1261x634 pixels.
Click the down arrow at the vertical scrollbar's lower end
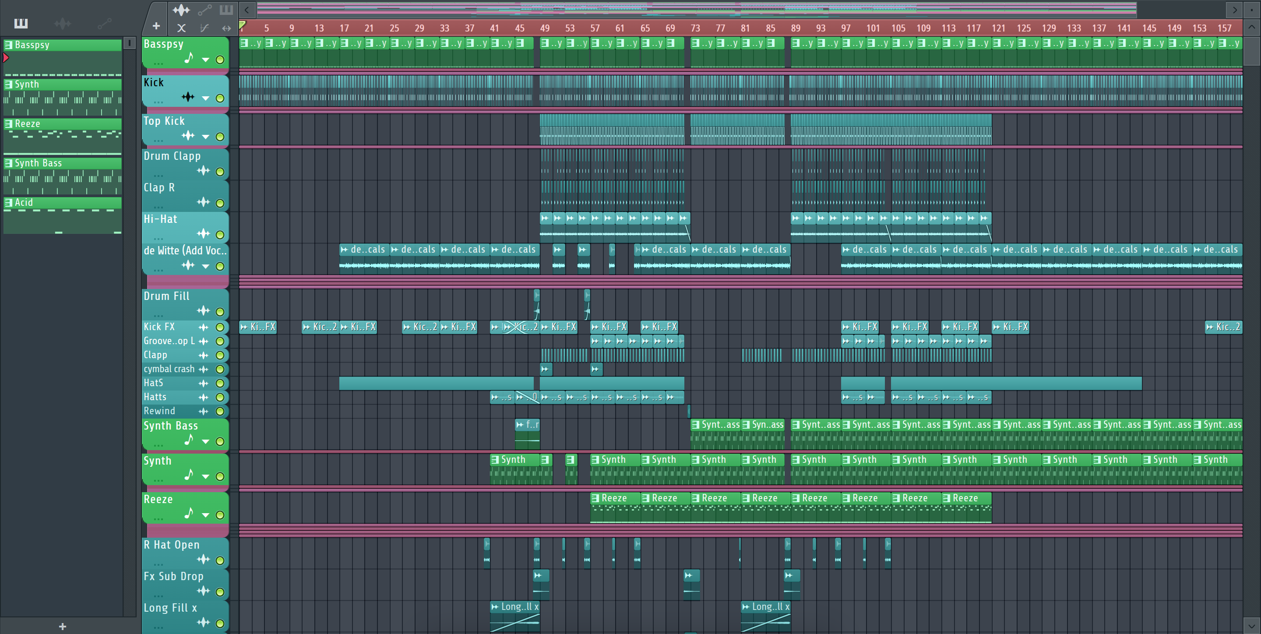click(1252, 626)
